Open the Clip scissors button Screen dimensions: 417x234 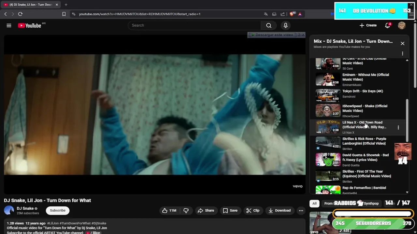pyautogui.click(x=253, y=211)
